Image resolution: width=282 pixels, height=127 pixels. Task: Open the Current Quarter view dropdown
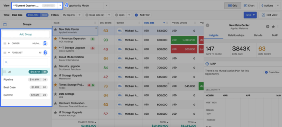coord(60,5)
